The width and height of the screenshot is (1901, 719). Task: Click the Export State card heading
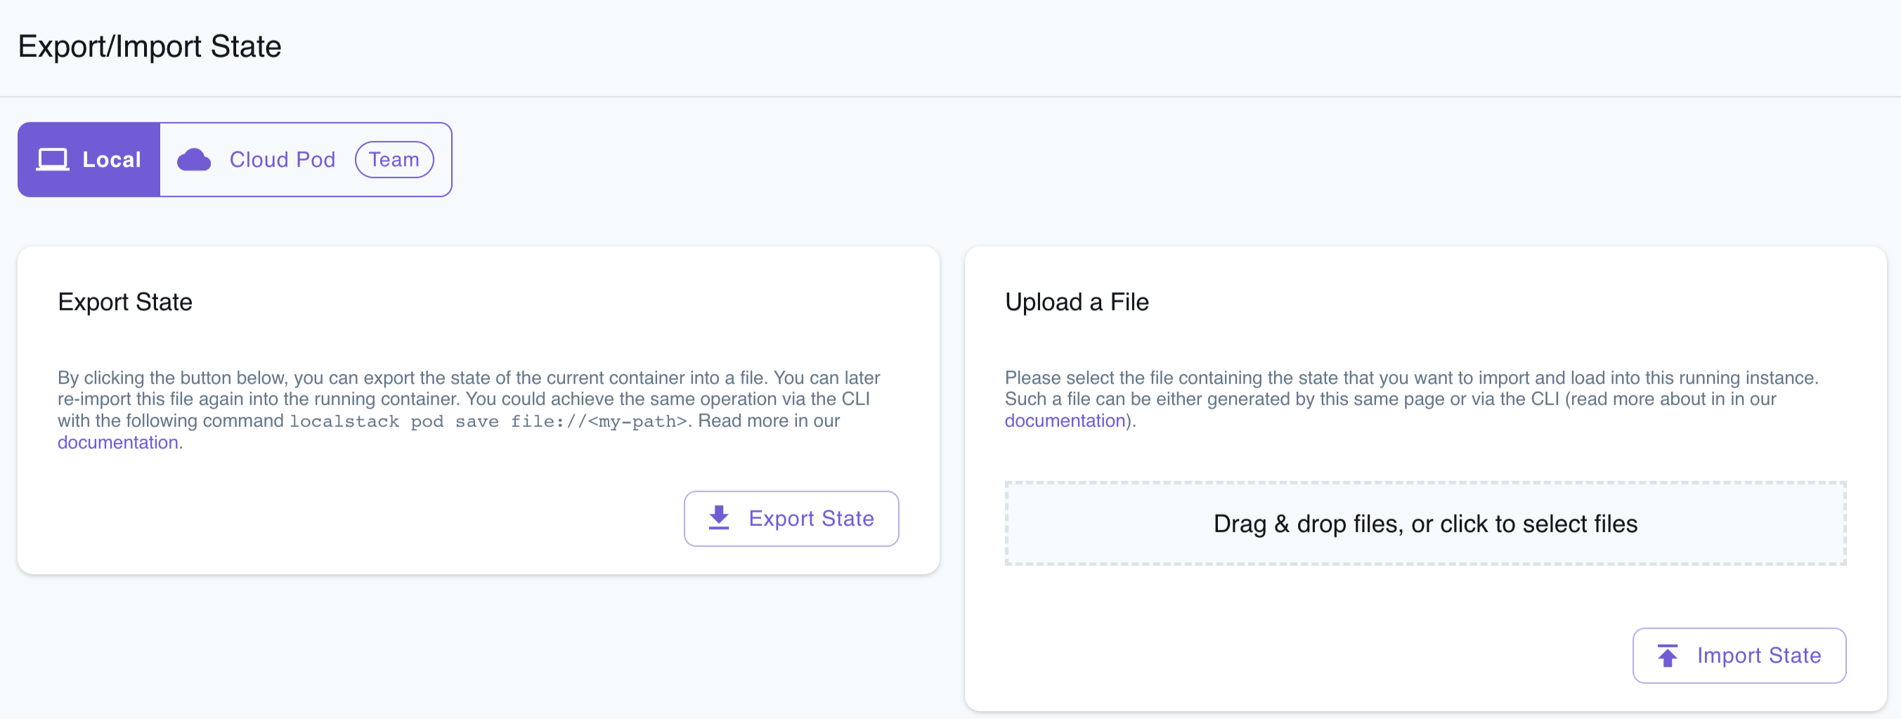124,302
